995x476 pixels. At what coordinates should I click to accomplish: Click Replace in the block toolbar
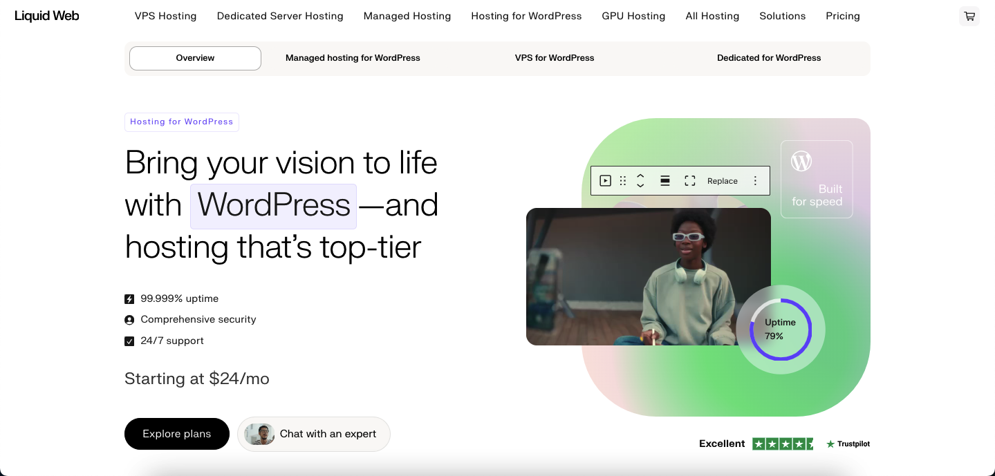tap(723, 181)
